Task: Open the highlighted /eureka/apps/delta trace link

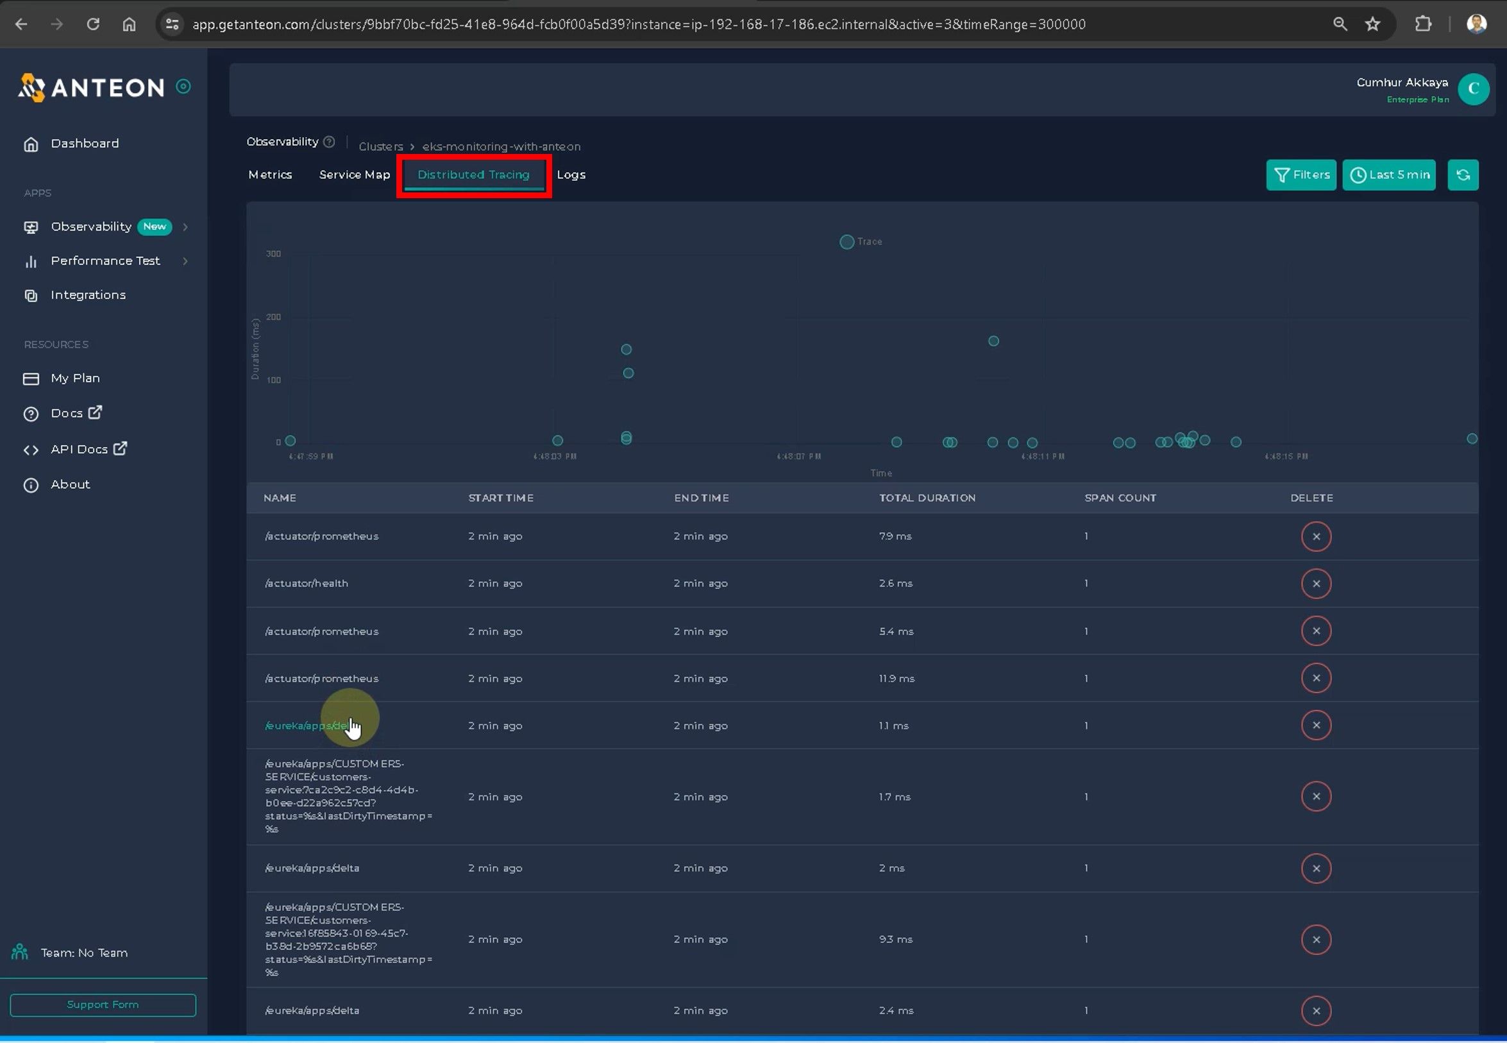Action: point(307,726)
